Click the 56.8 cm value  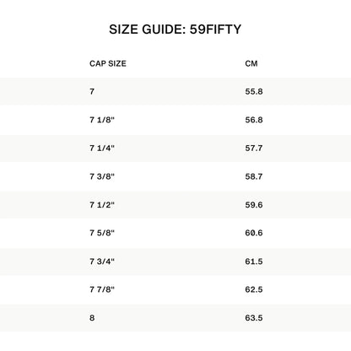tap(254, 120)
